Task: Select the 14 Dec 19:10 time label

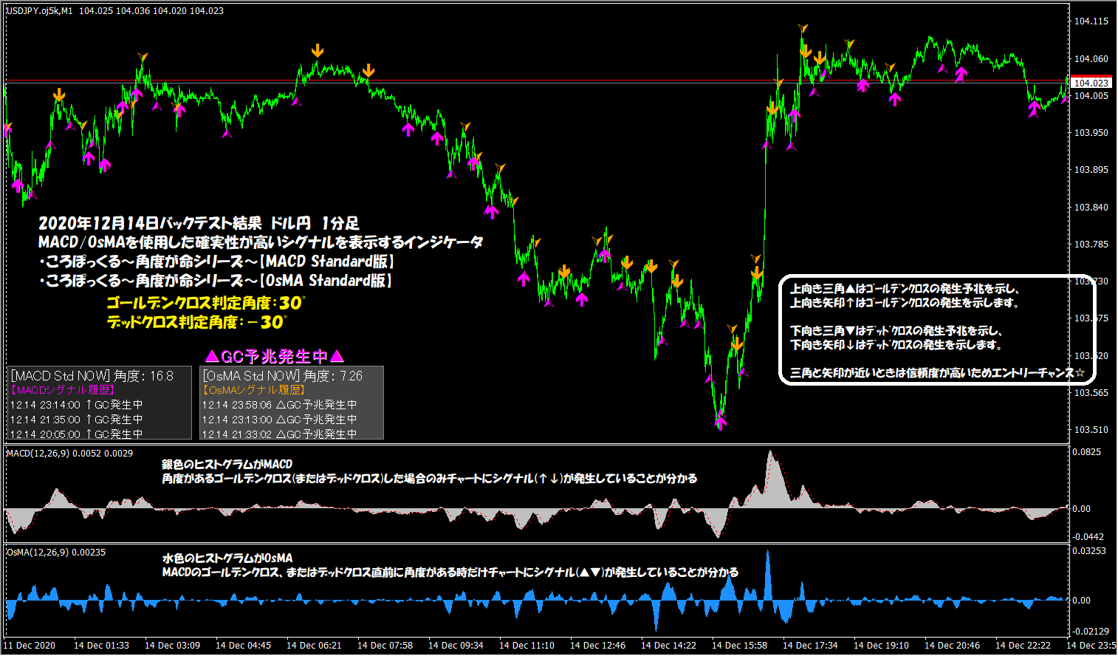Action: pos(881,646)
